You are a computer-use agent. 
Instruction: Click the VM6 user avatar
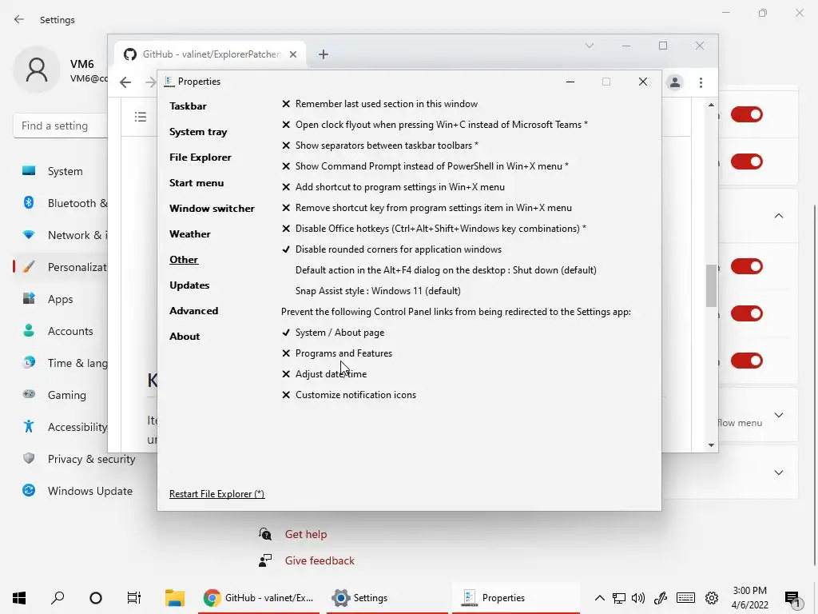point(37,70)
